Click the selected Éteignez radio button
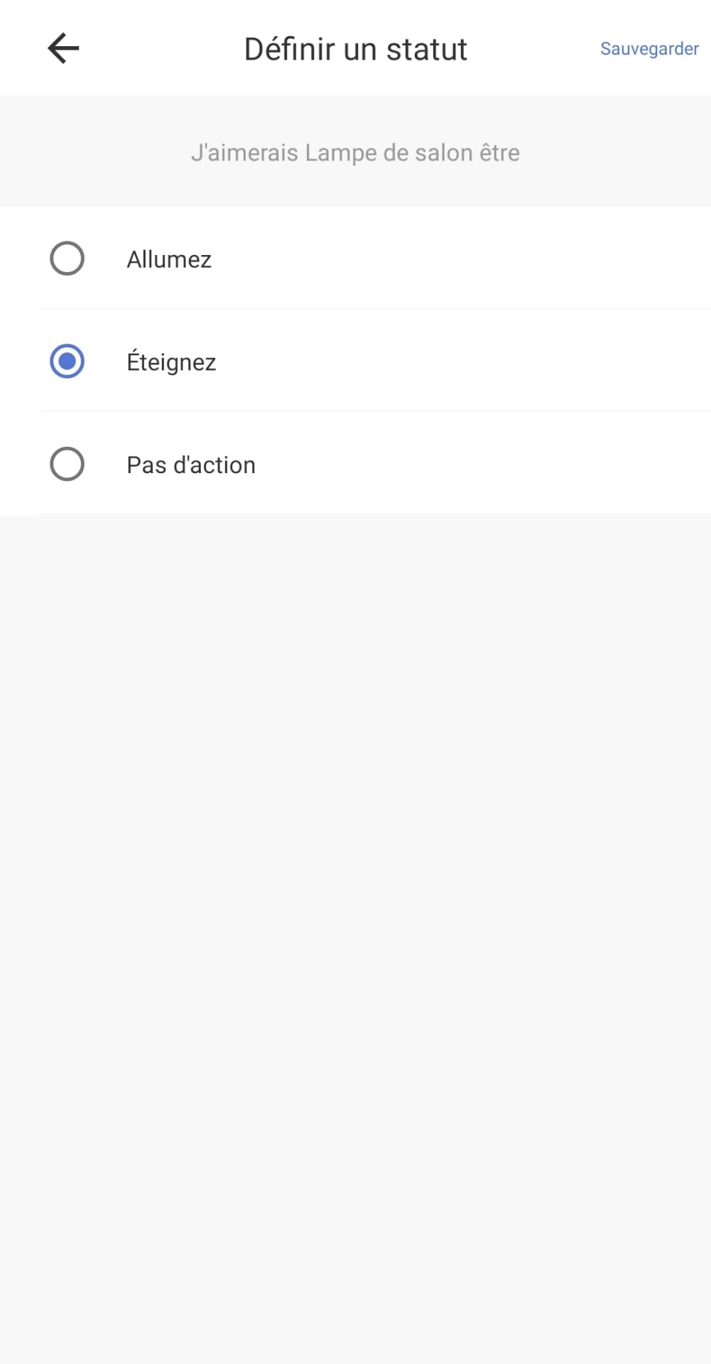711x1364 pixels. [x=67, y=362]
